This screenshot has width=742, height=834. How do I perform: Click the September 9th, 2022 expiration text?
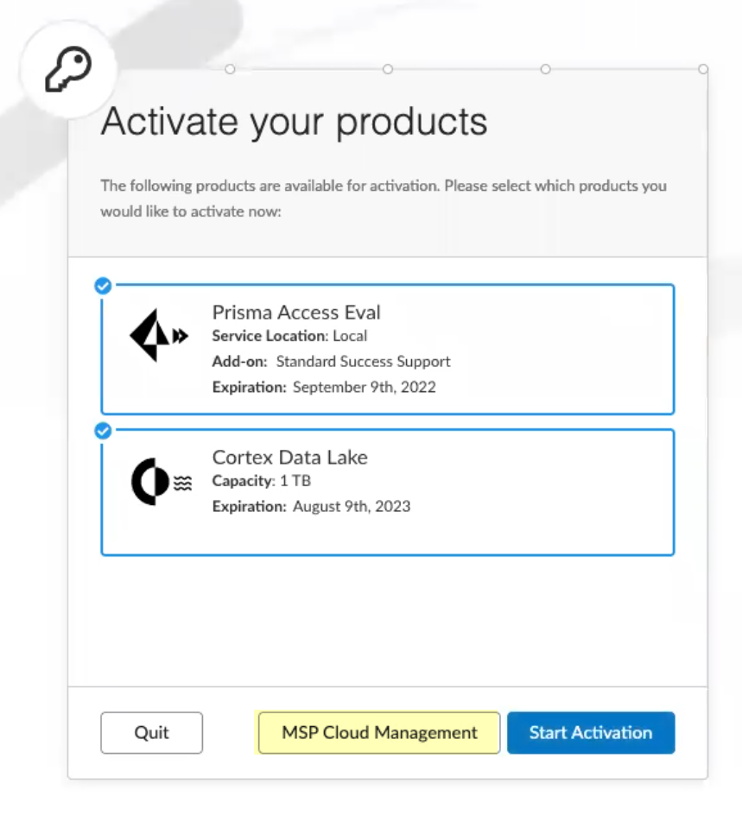coord(364,387)
